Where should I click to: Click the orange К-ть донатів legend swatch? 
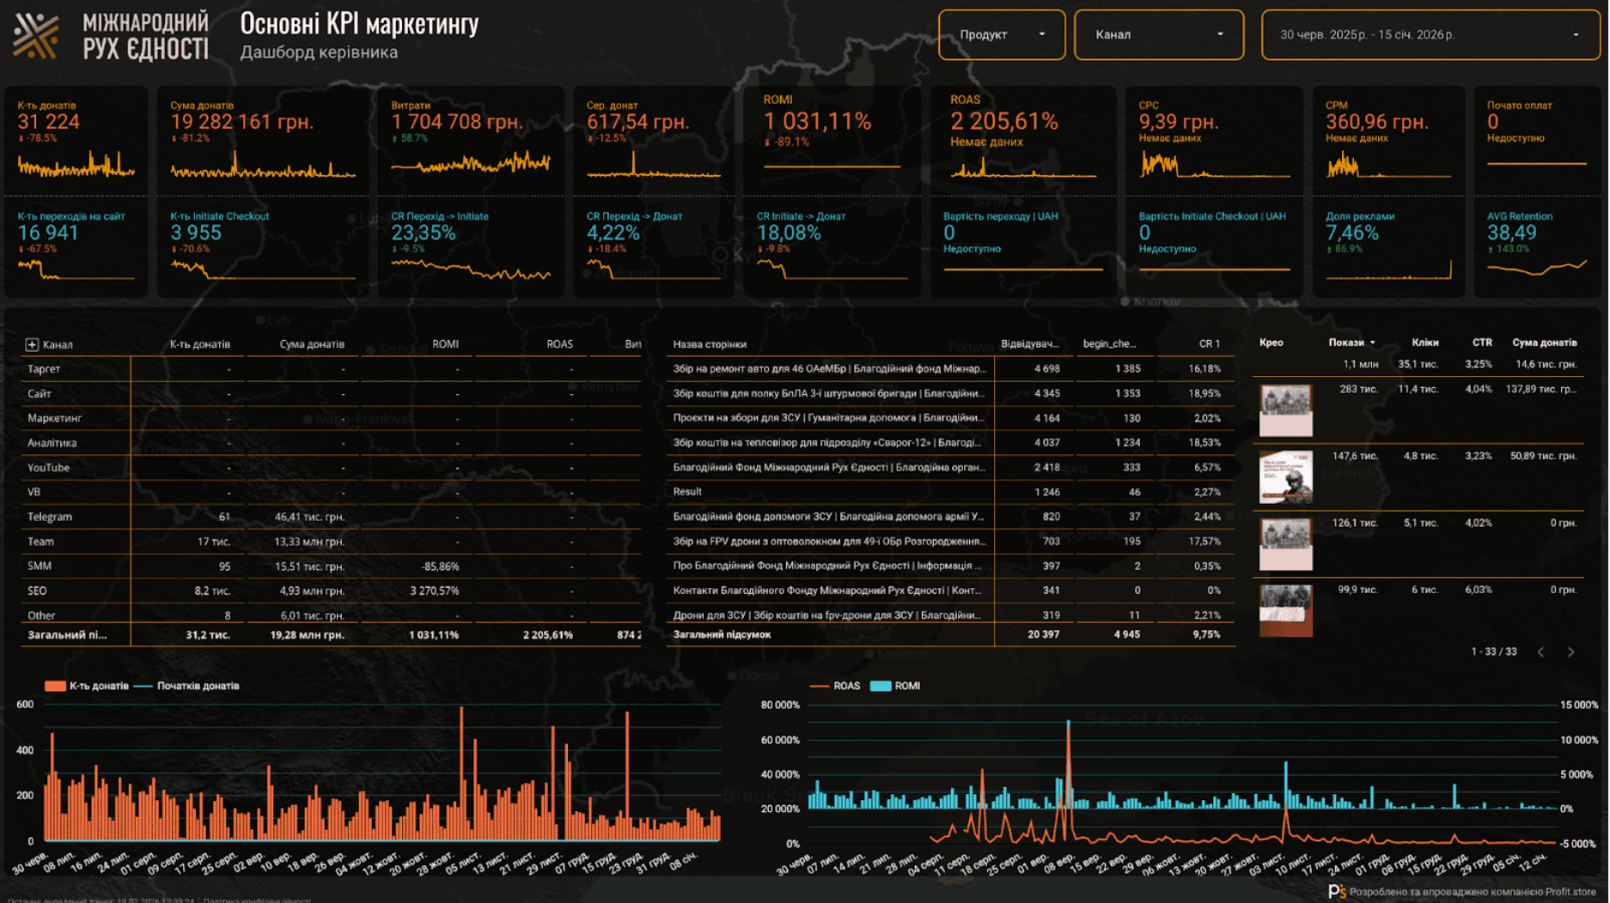pos(55,686)
